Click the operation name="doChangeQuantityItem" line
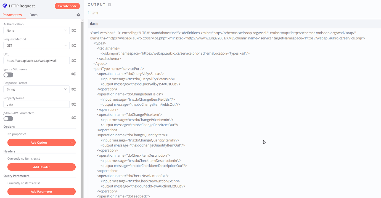 (133, 135)
